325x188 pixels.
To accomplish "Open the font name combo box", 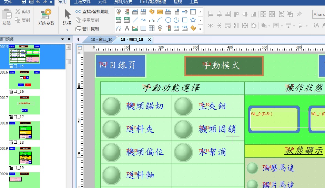I will (318, 14).
